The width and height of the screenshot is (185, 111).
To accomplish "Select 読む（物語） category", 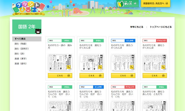I will [21, 44].
